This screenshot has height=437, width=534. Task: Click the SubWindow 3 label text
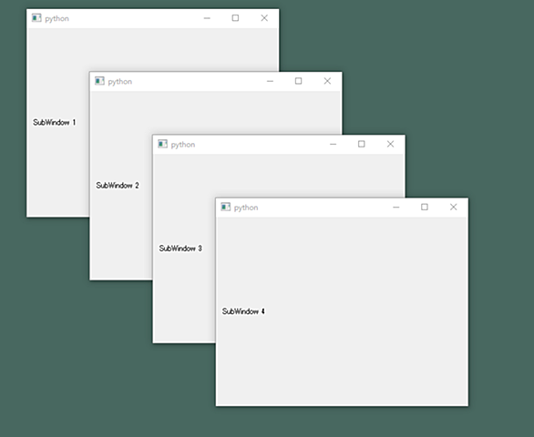point(180,249)
